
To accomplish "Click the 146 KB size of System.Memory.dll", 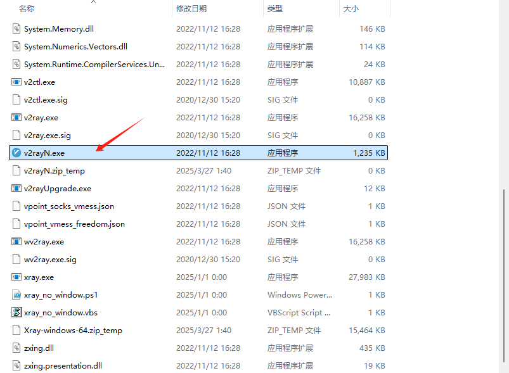I will (372, 29).
